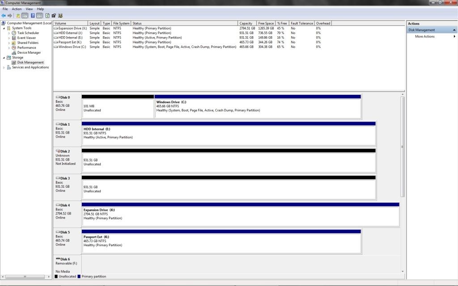Viewport: 458px width, 286px height.
Task: Click the System Tools icon in tree
Action: click(x=9, y=28)
